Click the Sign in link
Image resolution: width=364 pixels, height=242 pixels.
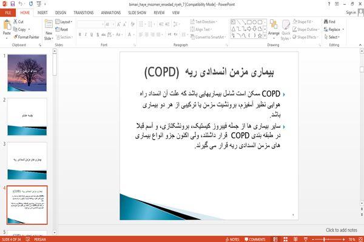(351, 13)
